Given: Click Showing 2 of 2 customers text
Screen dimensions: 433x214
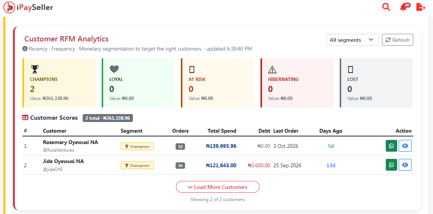Looking at the screenshot, I should point(217,200).
